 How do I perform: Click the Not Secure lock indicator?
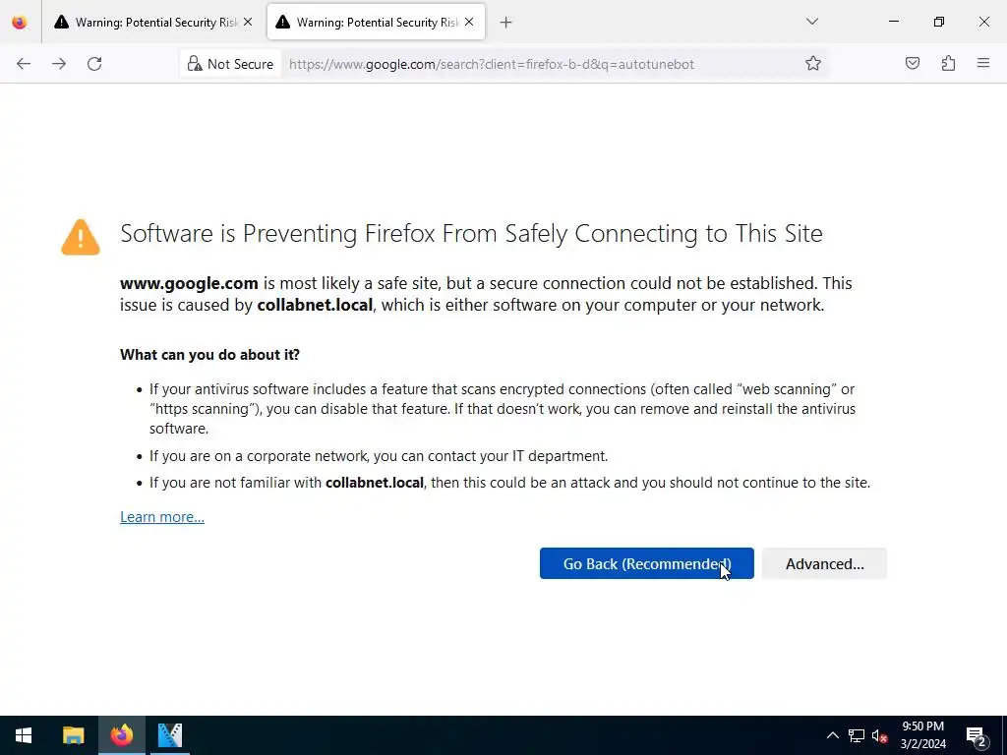click(x=230, y=64)
